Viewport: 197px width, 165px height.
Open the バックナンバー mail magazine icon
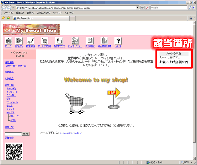(x=75, y=41)
